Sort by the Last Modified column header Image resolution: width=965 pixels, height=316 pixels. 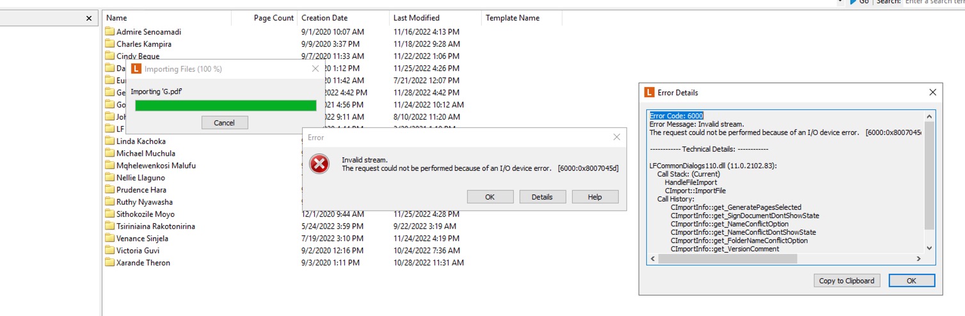coord(417,18)
